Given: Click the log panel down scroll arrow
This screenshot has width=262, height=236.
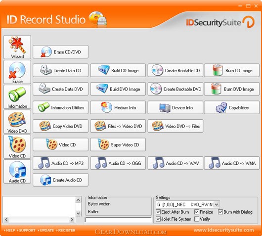Looking at the screenshot, I should (x=78, y=213).
